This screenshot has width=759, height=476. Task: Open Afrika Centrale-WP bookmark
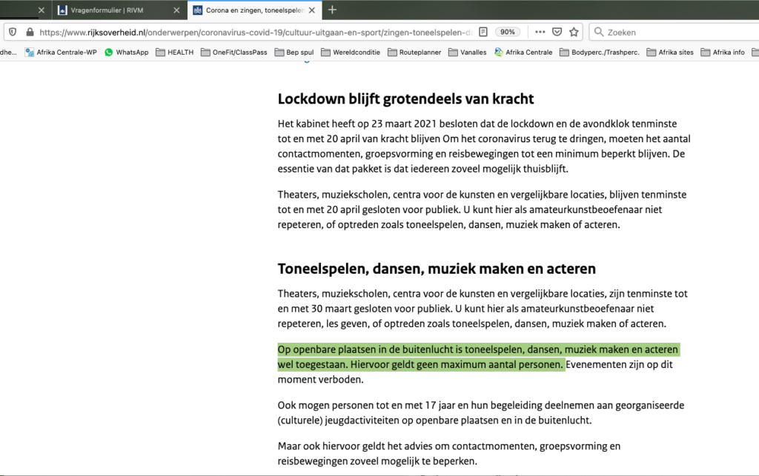[x=61, y=53]
